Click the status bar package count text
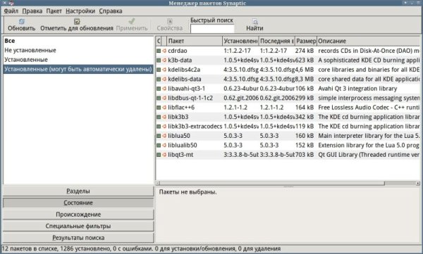This screenshot has width=423, height=254. (141, 248)
